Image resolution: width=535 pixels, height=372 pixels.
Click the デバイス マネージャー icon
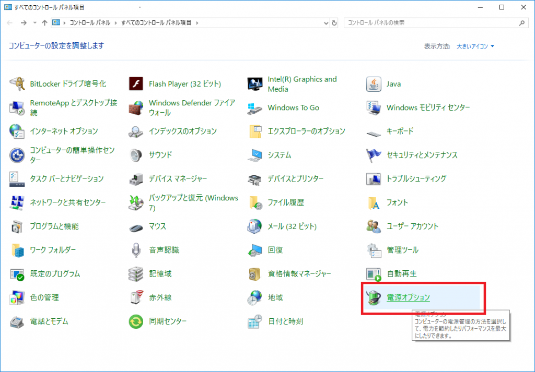[136, 179]
